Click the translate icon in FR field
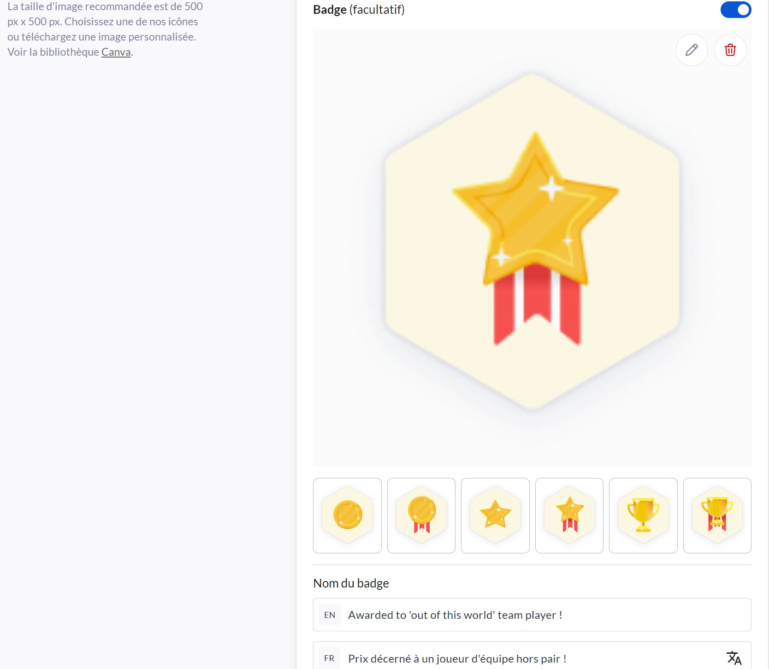769x669 pixels. (734, 658)
